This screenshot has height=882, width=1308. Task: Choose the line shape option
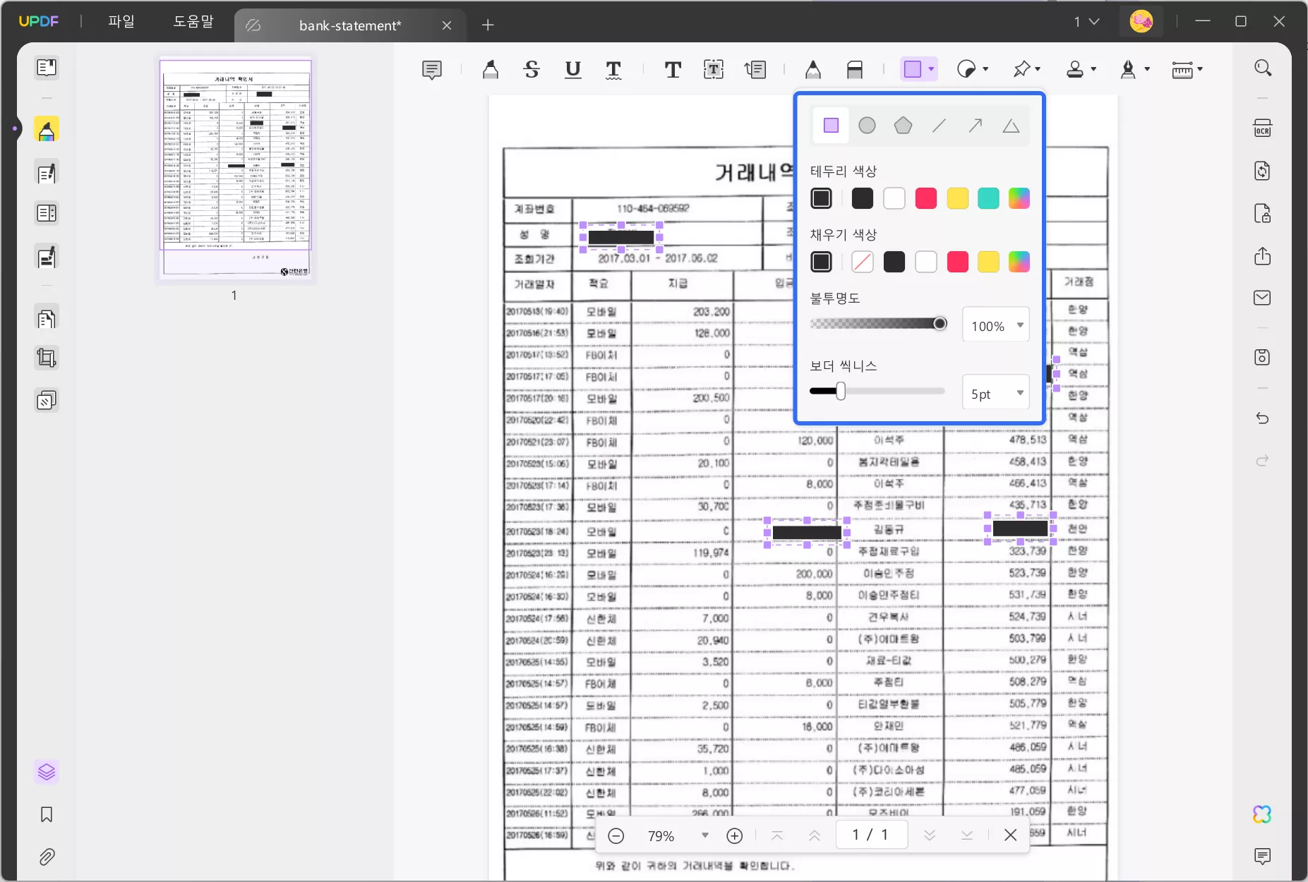(940, 126)
